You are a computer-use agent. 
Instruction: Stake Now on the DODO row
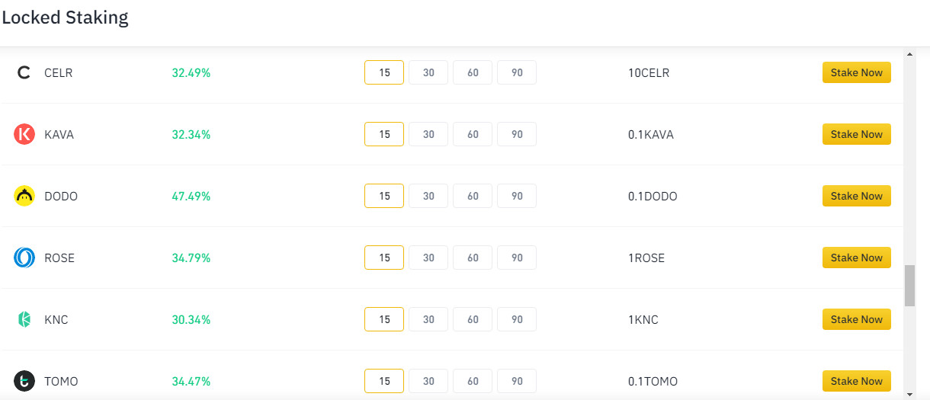point(857,196)
